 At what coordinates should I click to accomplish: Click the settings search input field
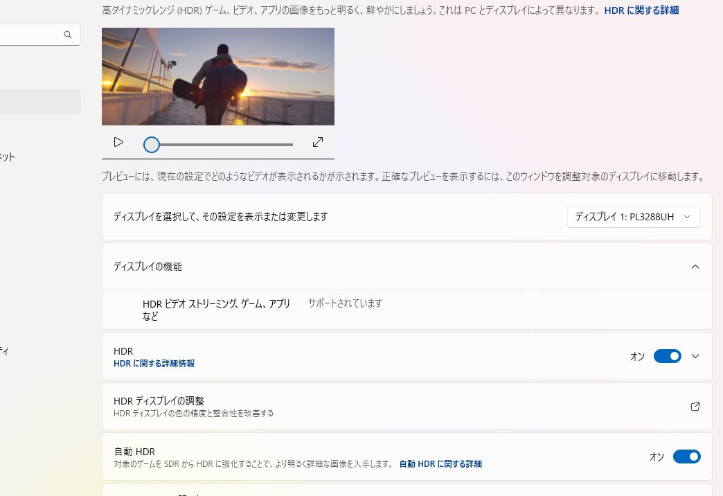pyautogui.click(x=35, y=34)
